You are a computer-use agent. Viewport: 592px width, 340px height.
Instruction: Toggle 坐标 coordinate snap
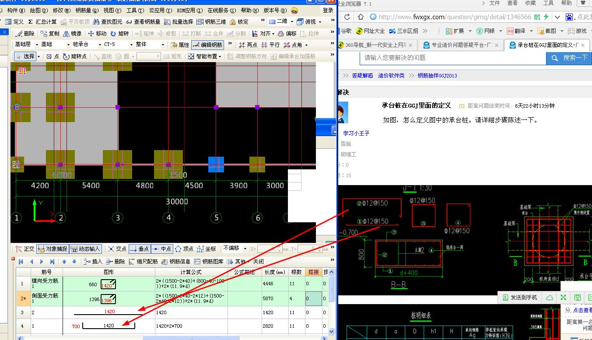click(x=207, y=249)
